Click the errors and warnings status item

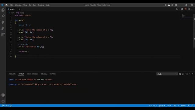[x=5, y=105]
